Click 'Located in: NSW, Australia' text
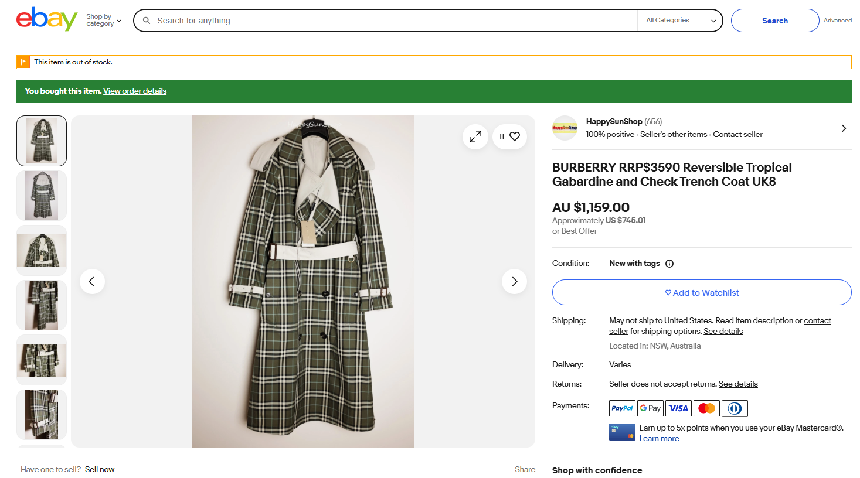The height and width of the screenshot is (478, 860). click(655, 346)
